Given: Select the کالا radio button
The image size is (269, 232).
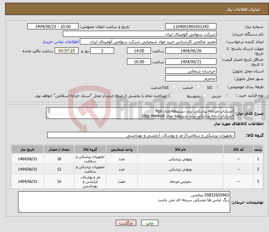Looking at the screenshot, I should (217, 87).
